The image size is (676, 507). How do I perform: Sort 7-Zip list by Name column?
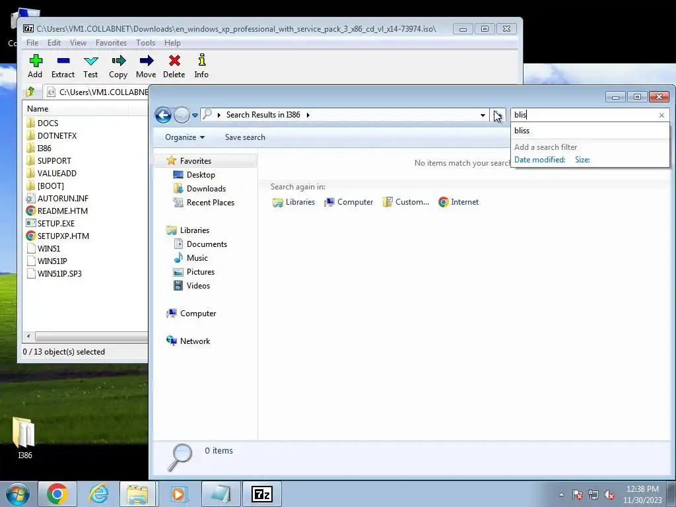pos(76,109)
